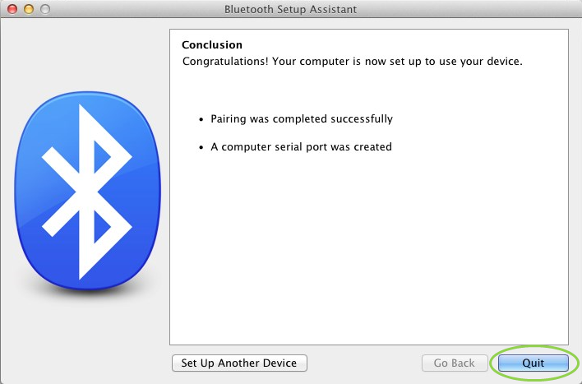Viewport: 582px width, 384px height.
Task: Select the Pairing was completed successfully line
Action: 302,119
